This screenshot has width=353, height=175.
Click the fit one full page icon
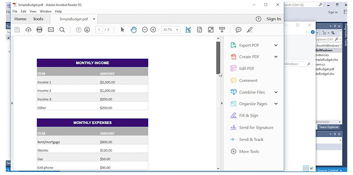(199, 30)
